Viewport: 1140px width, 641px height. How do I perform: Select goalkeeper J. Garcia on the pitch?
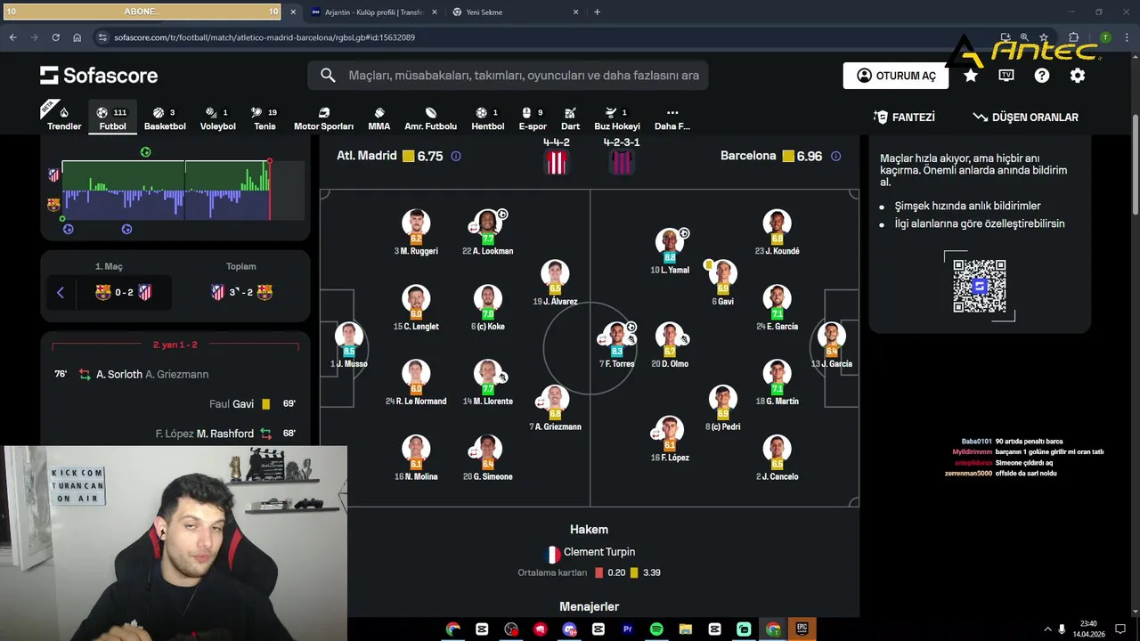coord(831,345)
